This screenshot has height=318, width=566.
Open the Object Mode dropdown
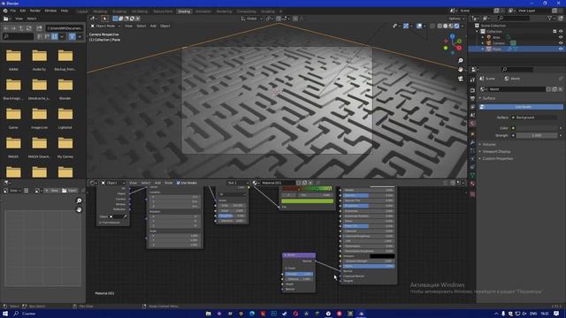point(105,26)
